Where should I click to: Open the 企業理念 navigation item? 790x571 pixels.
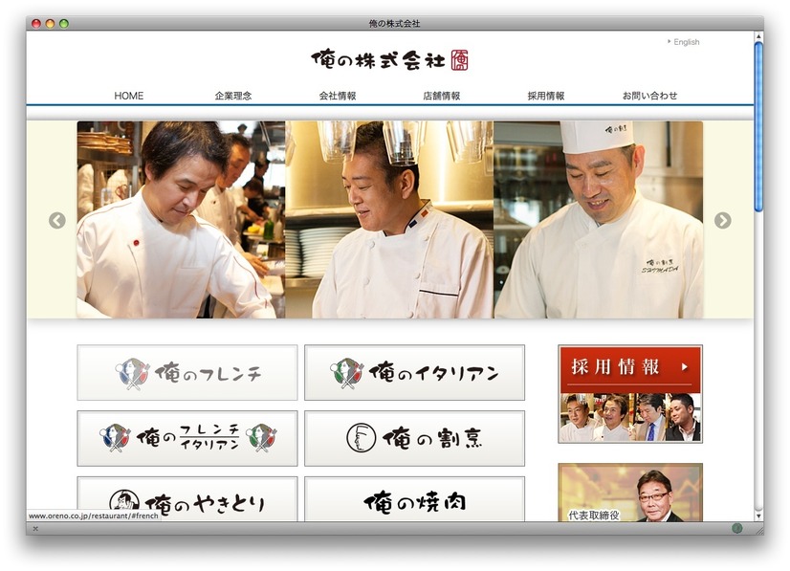(x=233, y=96)
